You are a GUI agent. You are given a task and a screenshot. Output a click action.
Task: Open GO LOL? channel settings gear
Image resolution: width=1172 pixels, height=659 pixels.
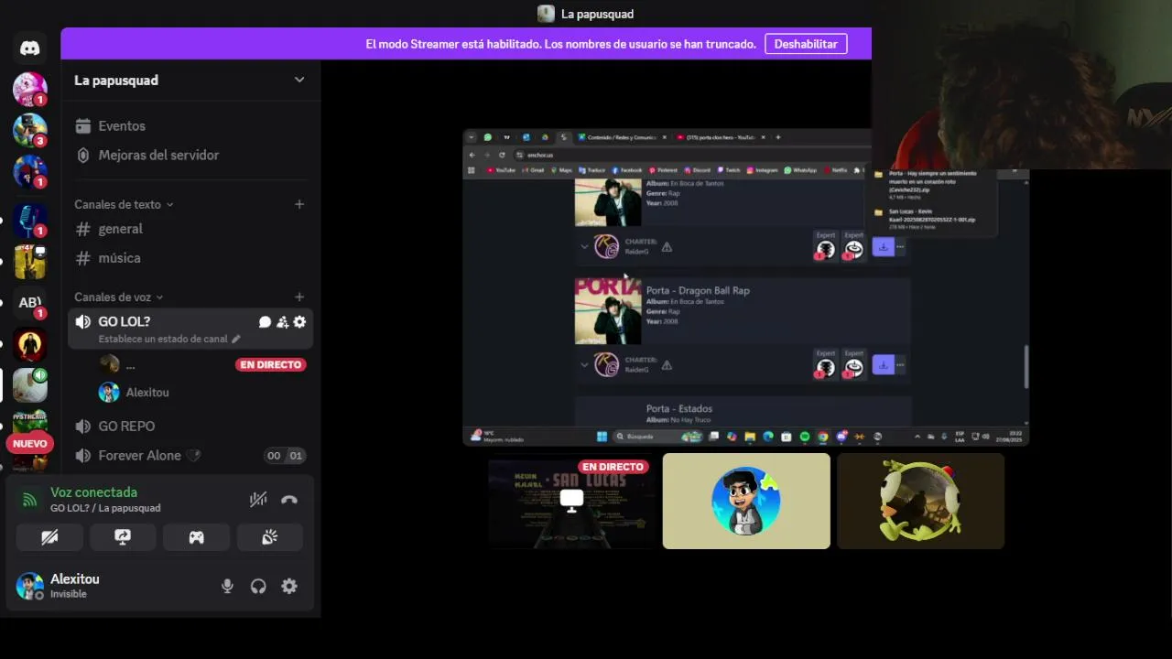(299, 322)
